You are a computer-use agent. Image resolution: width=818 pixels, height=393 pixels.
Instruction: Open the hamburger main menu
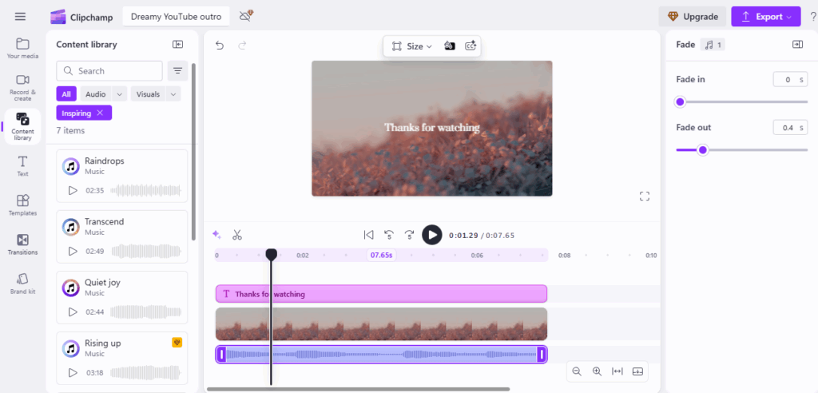[x=20, y=16]
